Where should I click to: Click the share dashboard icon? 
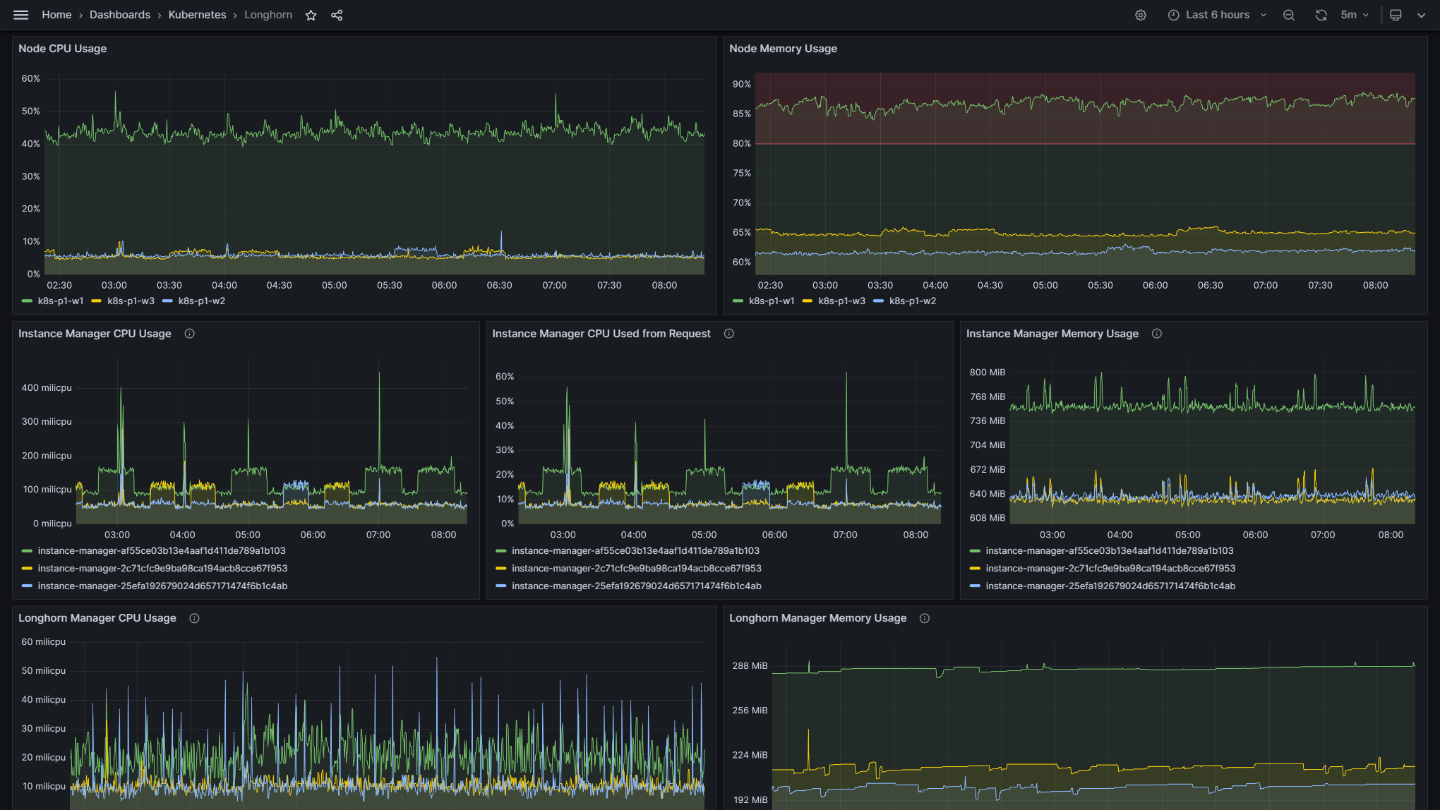337,15
